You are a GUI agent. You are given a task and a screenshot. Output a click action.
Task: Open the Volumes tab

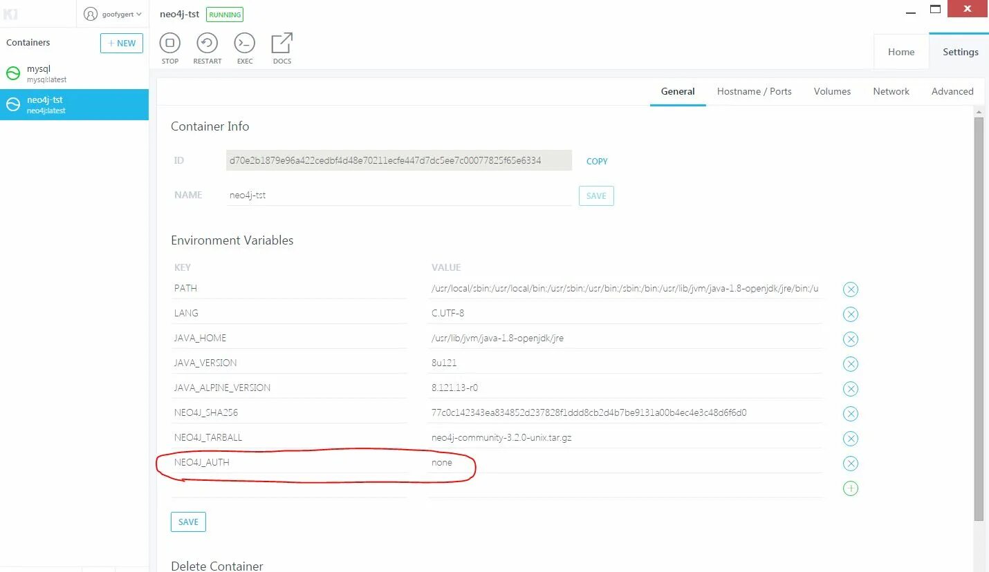(x=832, y=91)
